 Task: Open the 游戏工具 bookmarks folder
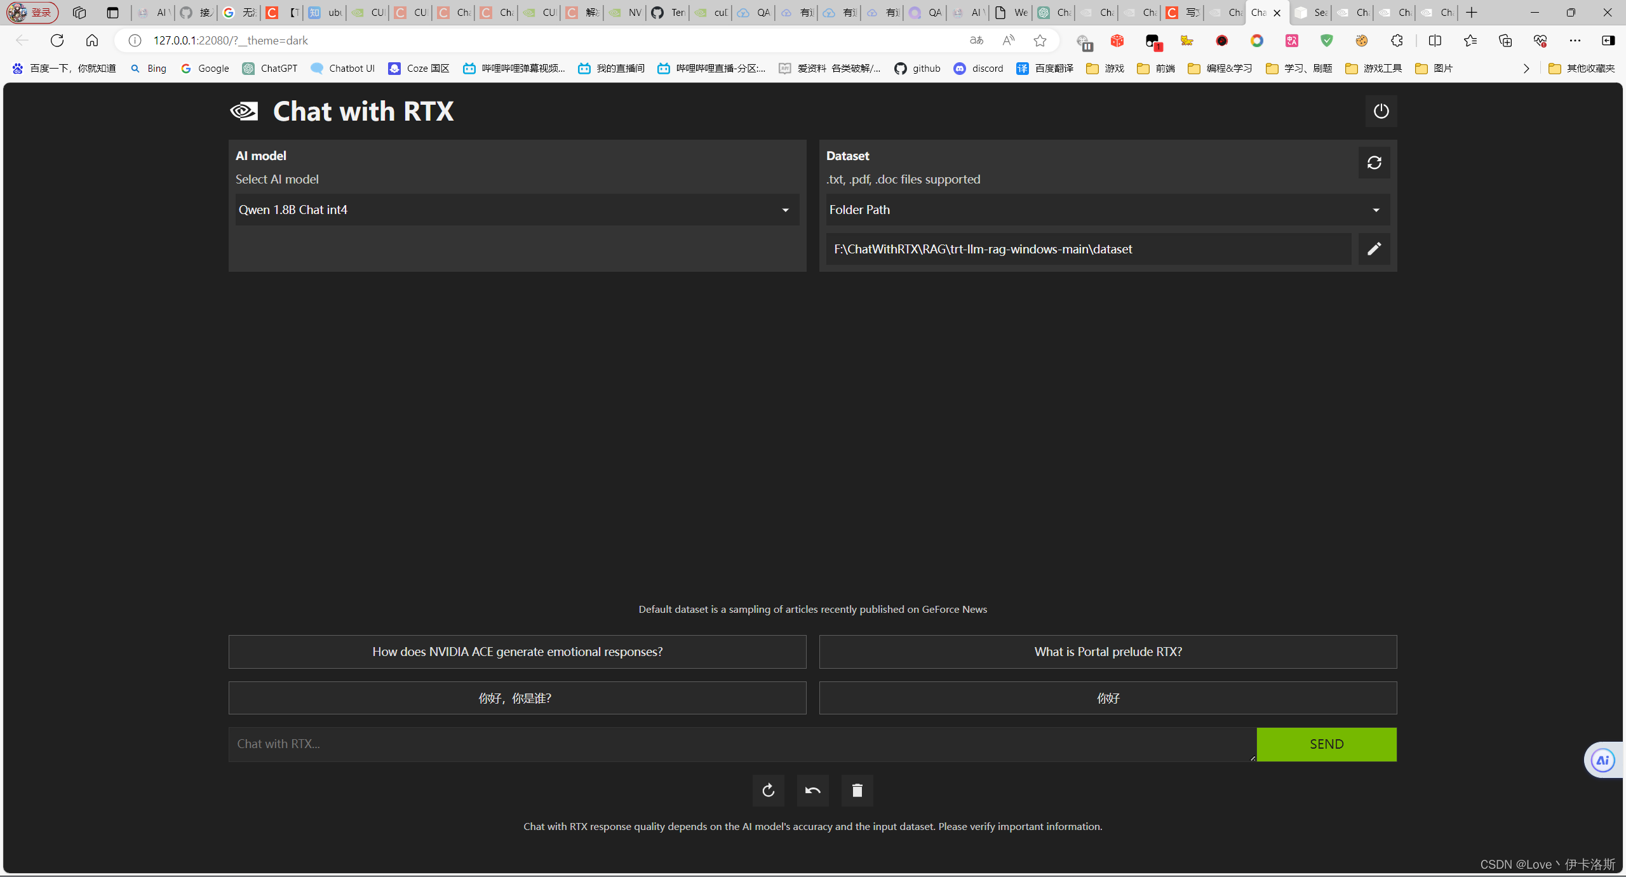1374,69
